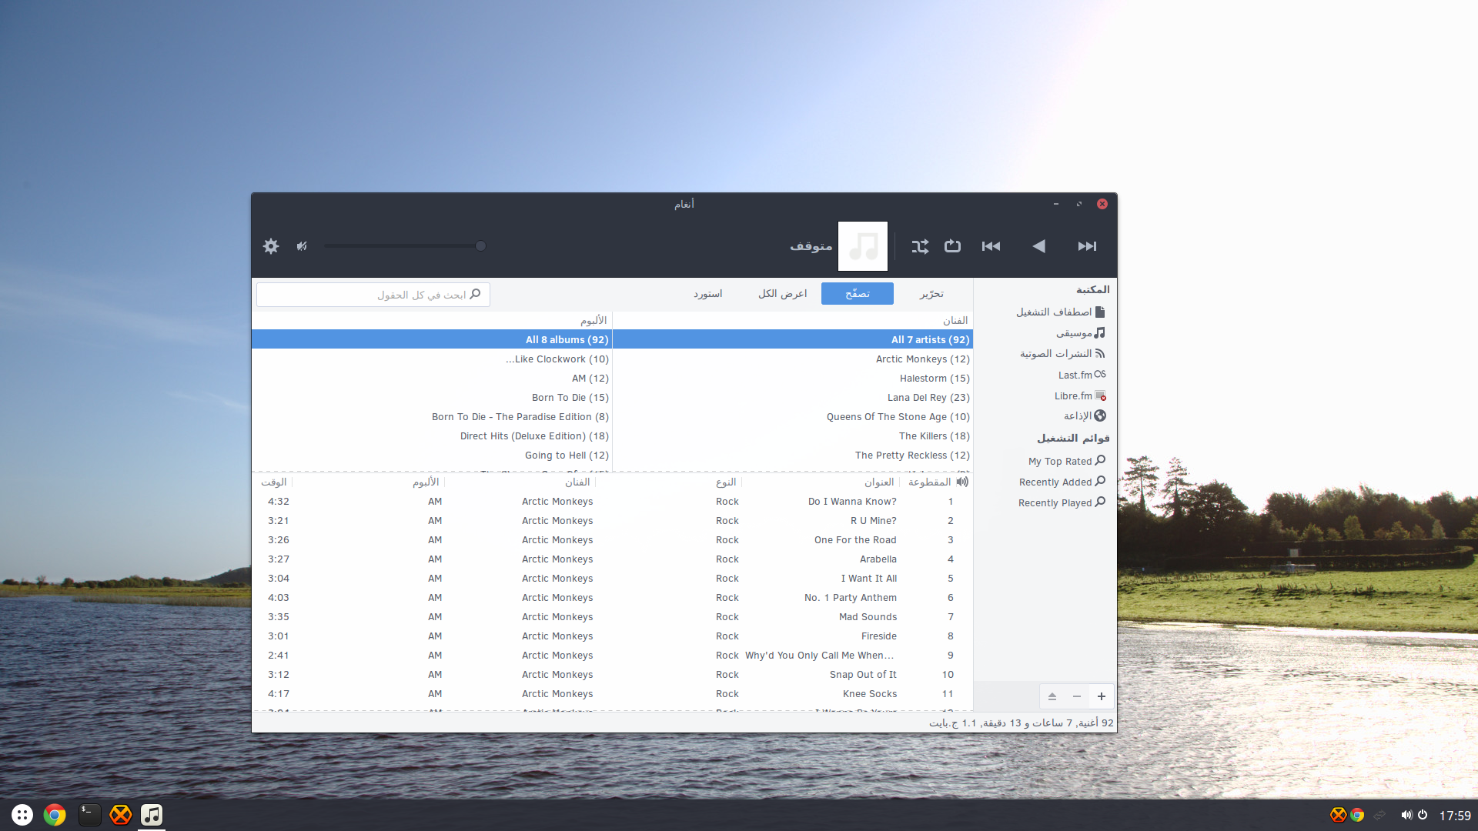Sort by the artist column header in track list
Screen dimensions: 1478x831
520,482
